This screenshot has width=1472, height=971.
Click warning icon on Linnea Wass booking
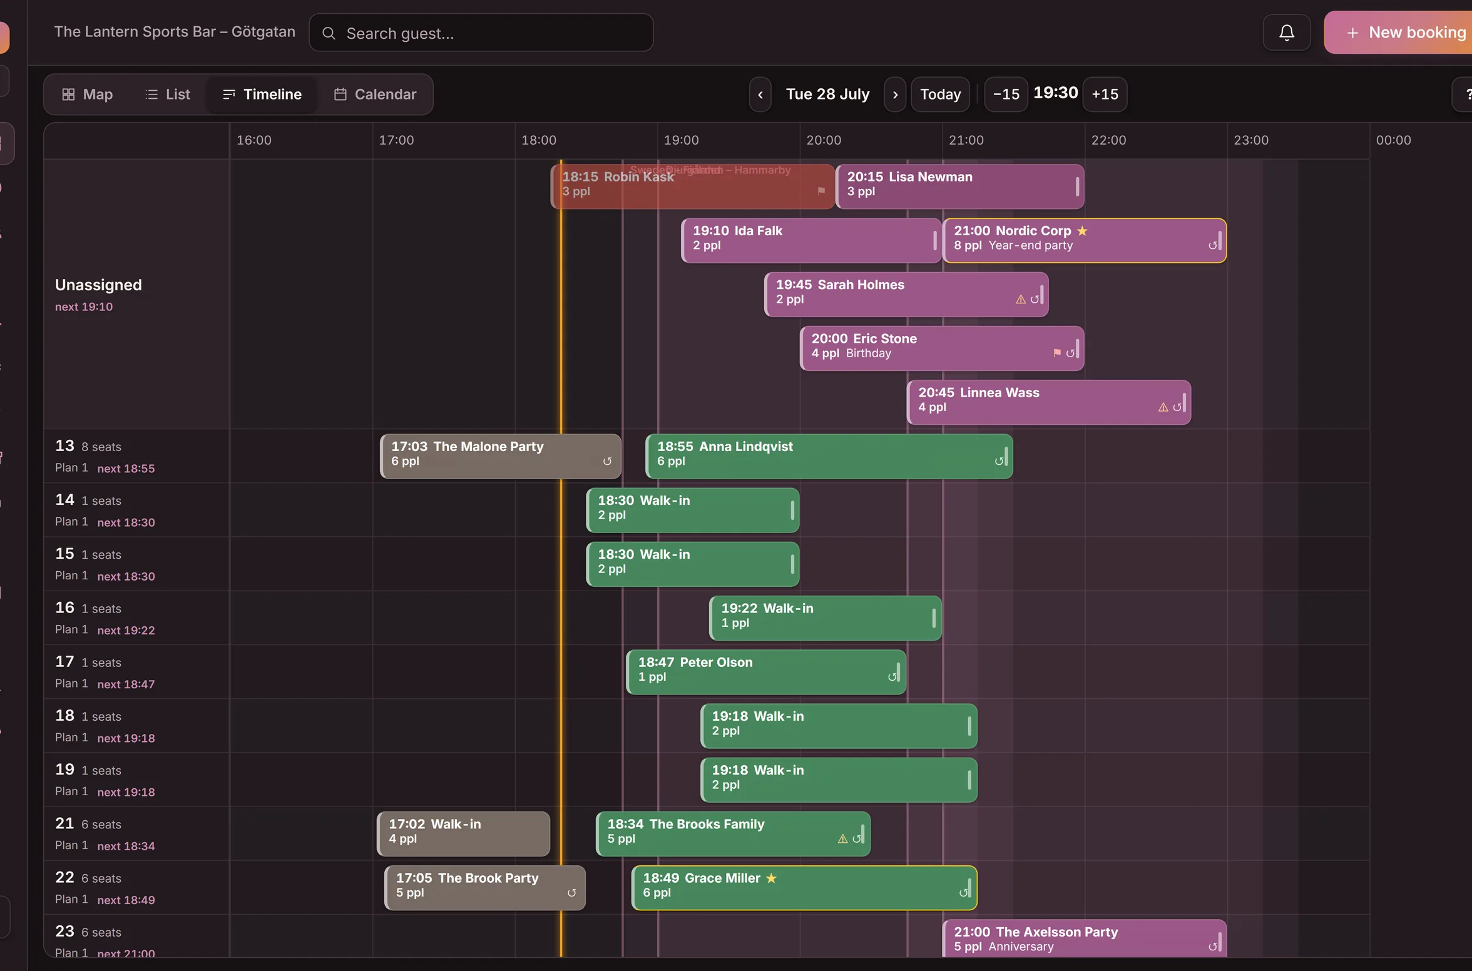(x=1163, y=407)
